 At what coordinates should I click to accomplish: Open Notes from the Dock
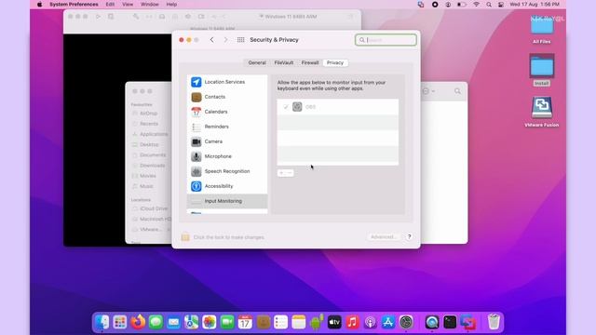click(299, 322)
